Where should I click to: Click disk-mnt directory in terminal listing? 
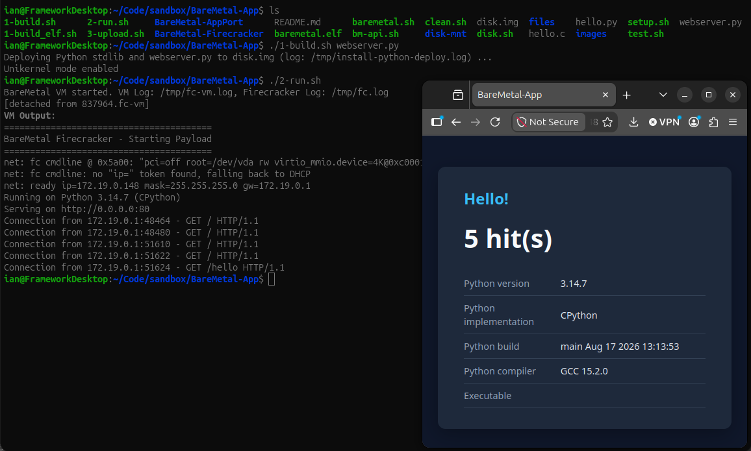coord(446,34)
